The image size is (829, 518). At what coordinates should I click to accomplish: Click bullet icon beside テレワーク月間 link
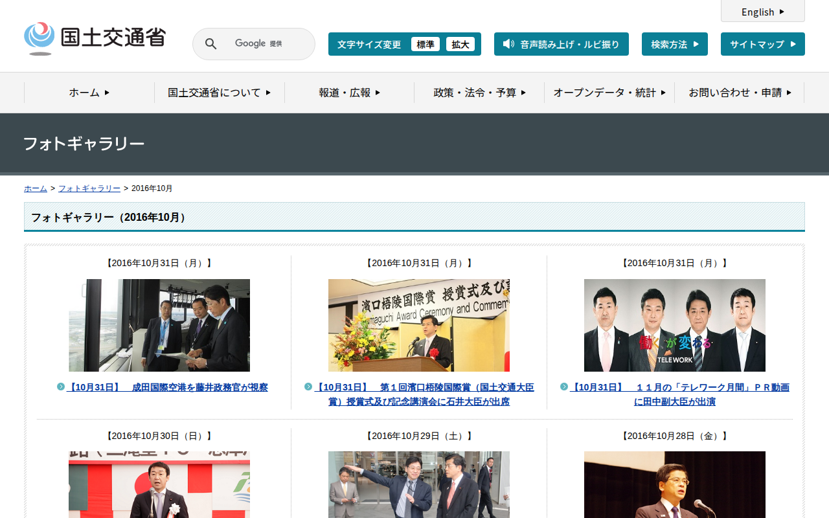(x=564, y=387)
